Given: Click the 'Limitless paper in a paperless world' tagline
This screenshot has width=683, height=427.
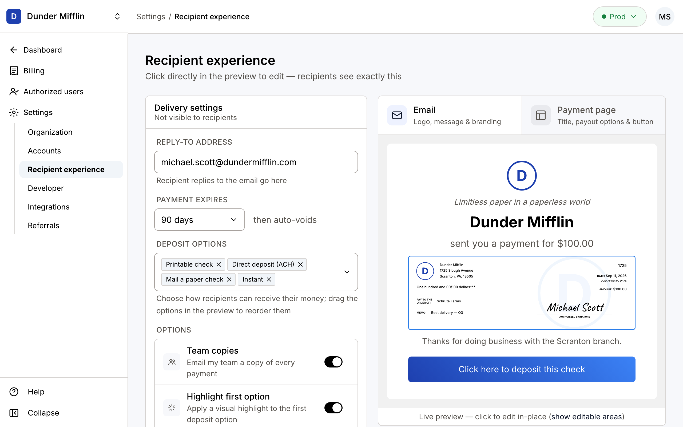Looking at the screenshot, I should point(522,202).
